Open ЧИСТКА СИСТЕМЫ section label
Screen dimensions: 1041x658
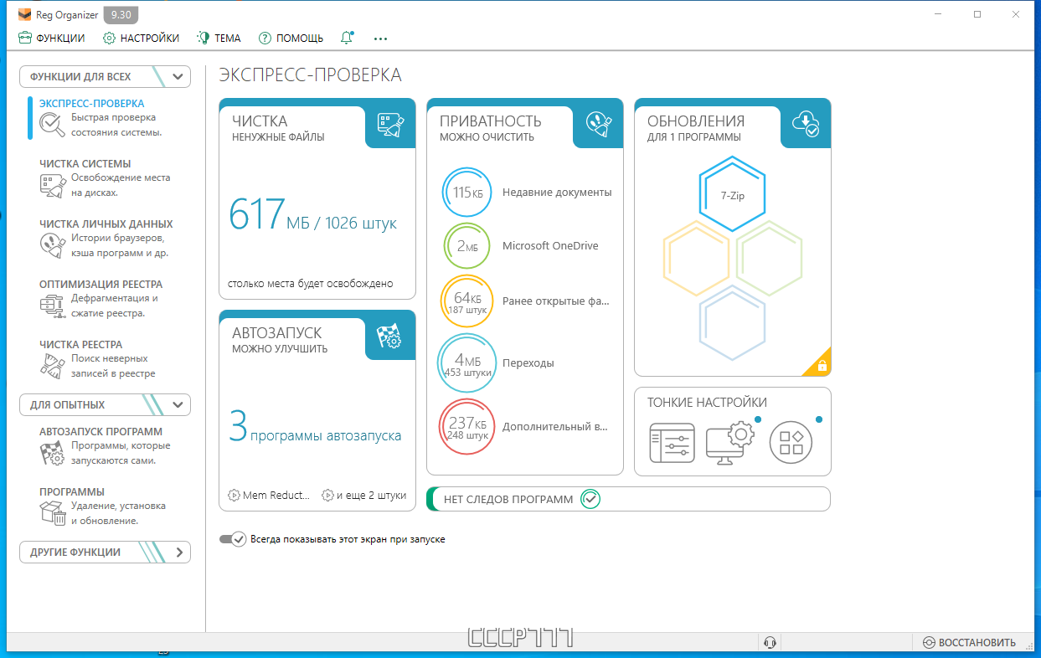pos(85,164)
